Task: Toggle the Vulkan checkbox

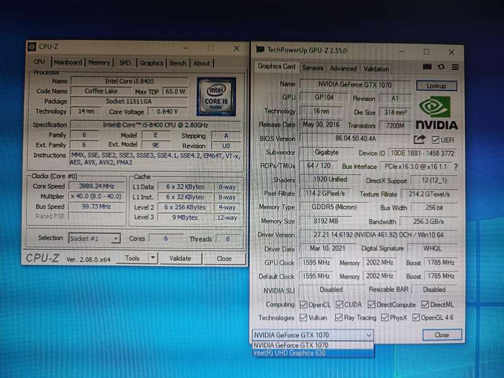Action: [x=303, y=318]
